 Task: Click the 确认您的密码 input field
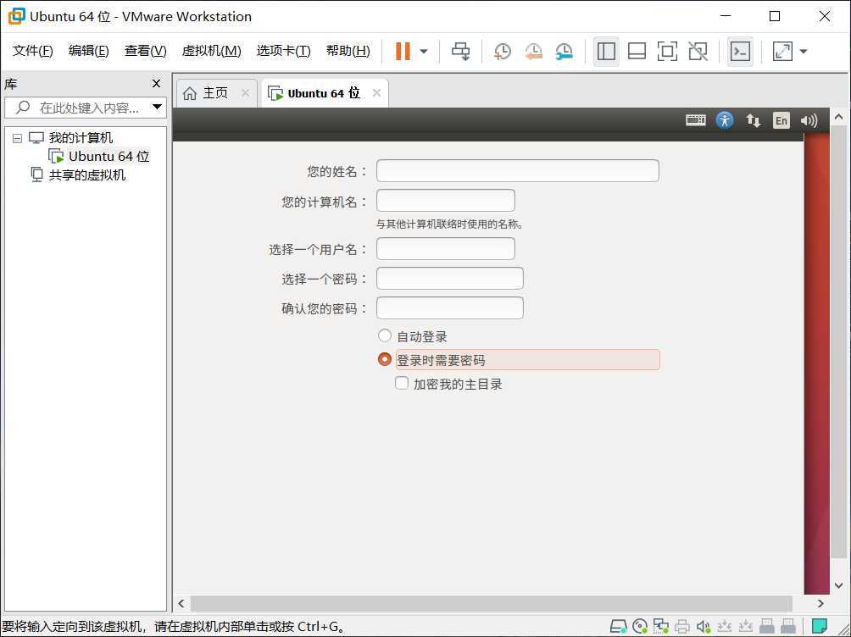coord(450,308)
